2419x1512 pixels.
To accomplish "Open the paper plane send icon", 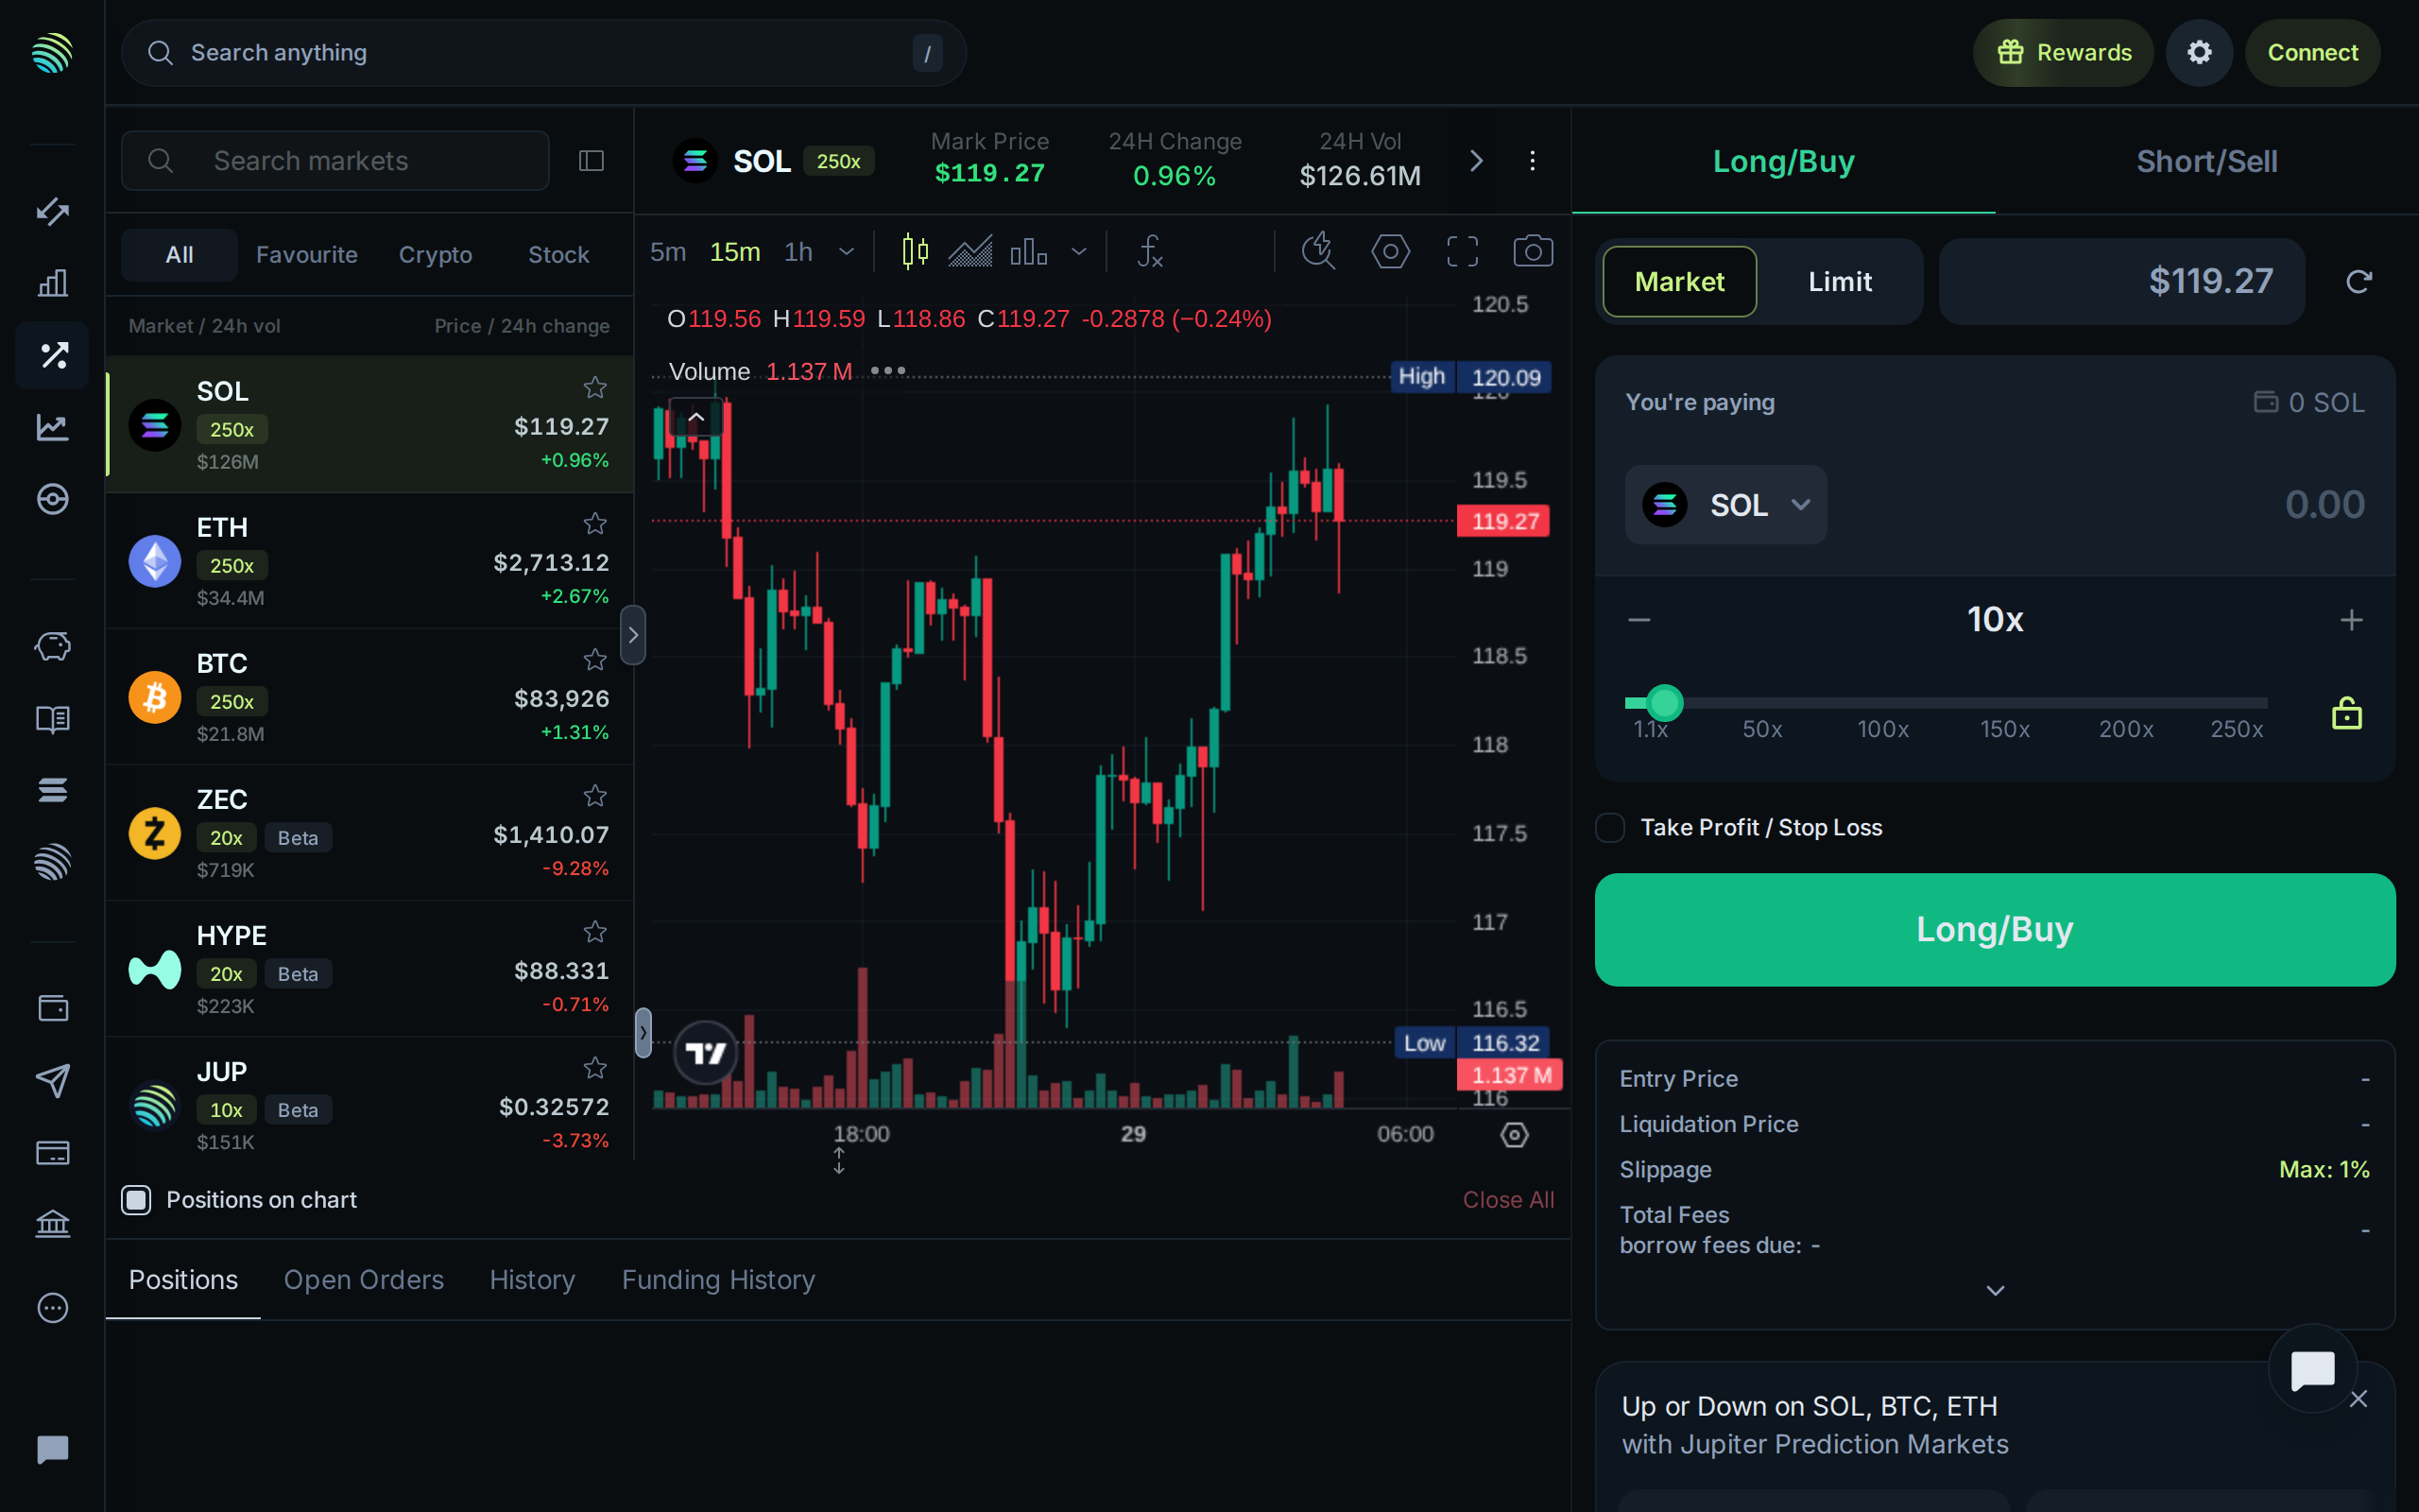I will tap(52, 1080).
